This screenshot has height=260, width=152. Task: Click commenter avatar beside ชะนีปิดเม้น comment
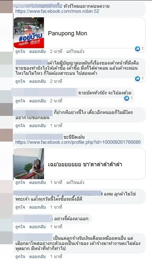click(x=6, y=135)
